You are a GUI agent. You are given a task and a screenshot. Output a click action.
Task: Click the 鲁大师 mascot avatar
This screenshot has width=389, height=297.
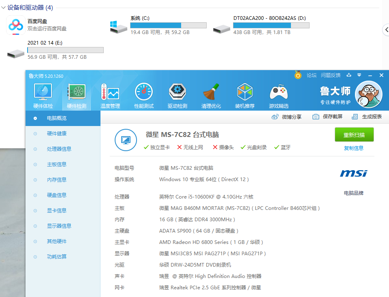point(368,94)
